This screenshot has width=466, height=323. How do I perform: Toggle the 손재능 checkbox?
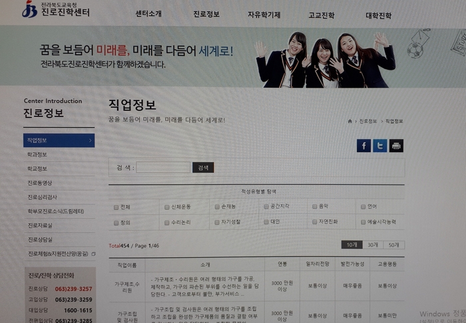217,207
